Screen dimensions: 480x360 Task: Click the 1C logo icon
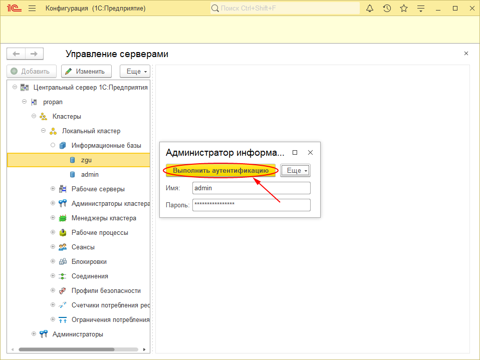[x=14, y=8]
